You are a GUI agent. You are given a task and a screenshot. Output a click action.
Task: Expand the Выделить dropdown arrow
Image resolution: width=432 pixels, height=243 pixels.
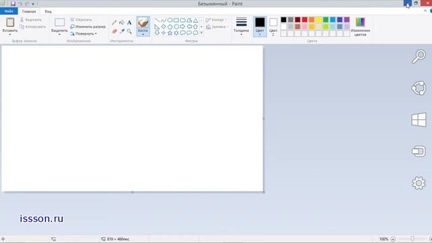point(59,34)
